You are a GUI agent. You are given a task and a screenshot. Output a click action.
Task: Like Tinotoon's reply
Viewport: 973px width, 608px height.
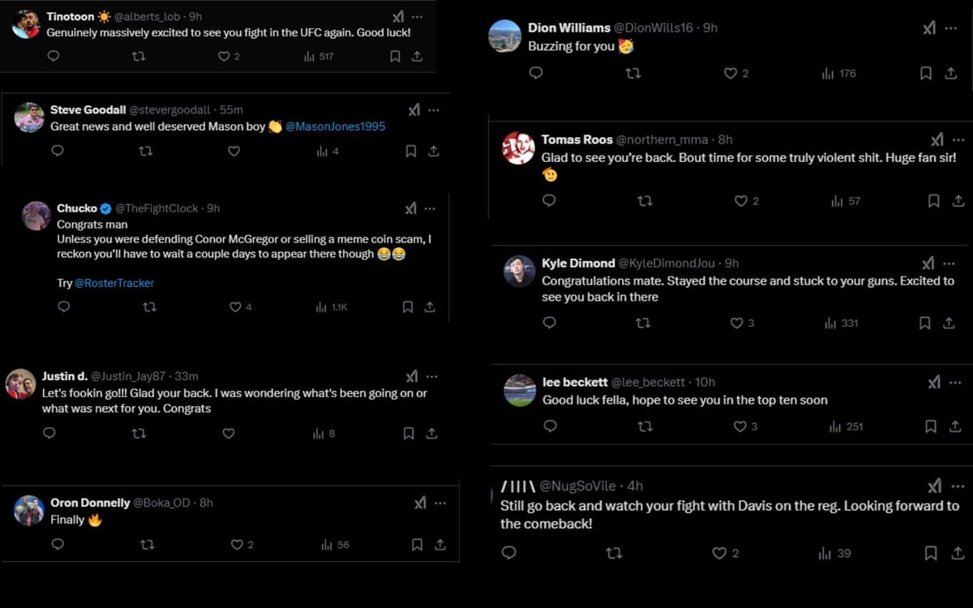tap(221, 56)
